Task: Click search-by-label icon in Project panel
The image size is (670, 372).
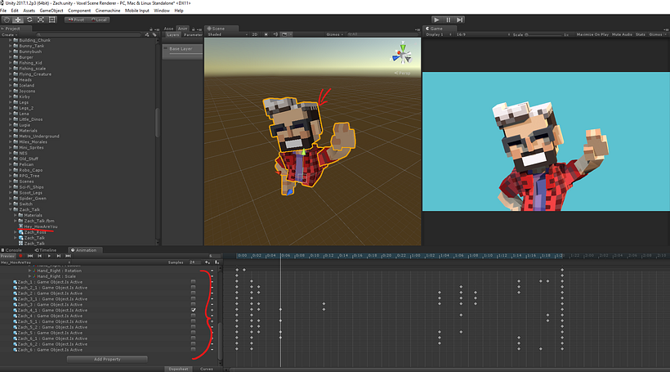Action: pyautogui.click(x=154, y=34)
